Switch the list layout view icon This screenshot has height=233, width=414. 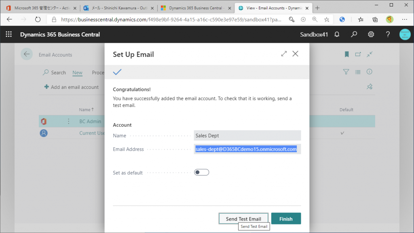pos(358,72)
